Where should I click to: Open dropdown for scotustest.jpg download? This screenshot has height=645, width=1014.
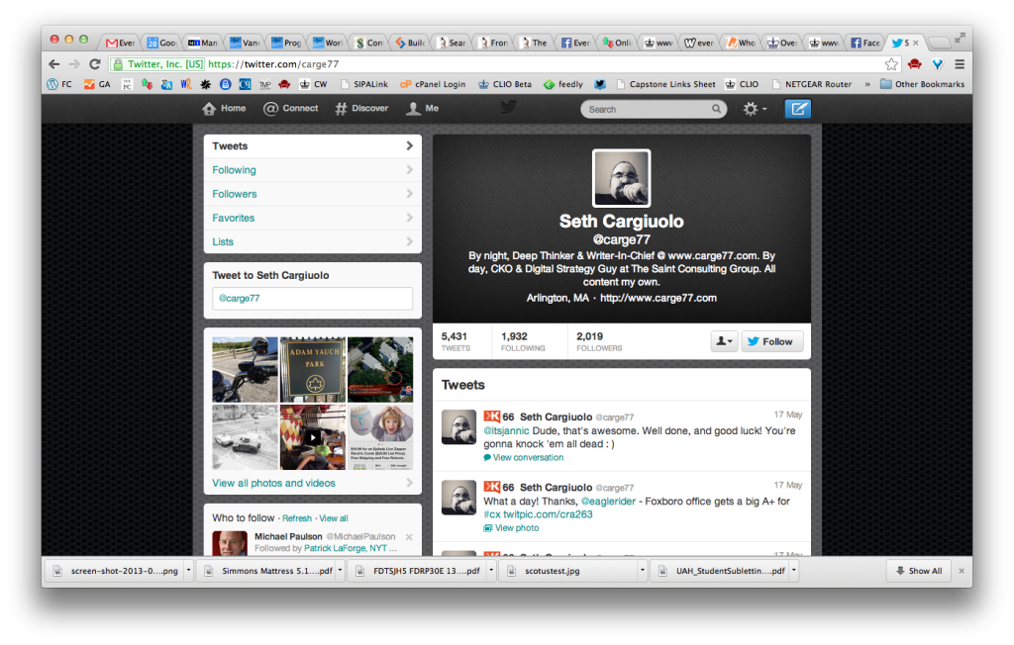pos(642,571)
